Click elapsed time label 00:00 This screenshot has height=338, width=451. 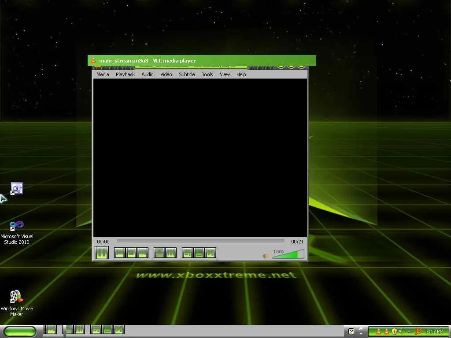coord(103,242)
